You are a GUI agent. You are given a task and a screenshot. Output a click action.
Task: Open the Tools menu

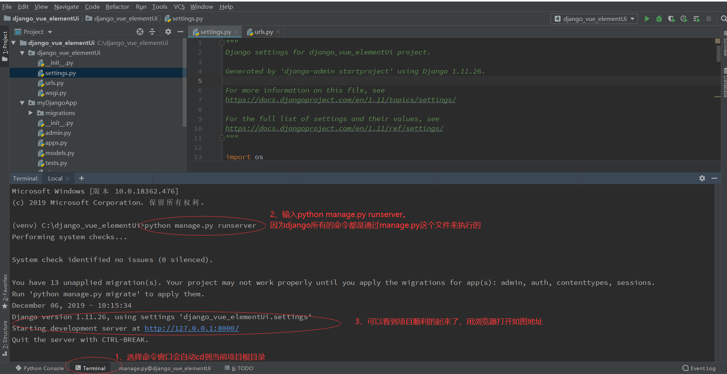coord(159,6)
